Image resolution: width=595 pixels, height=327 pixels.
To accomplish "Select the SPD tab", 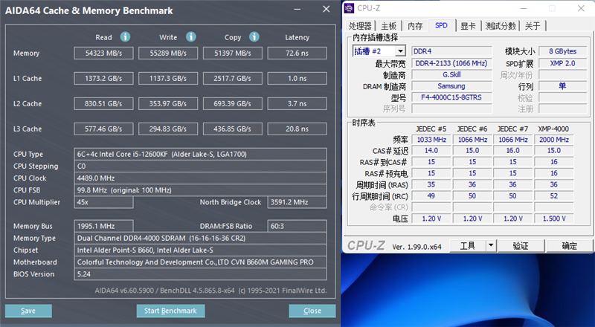I will 441,25.
